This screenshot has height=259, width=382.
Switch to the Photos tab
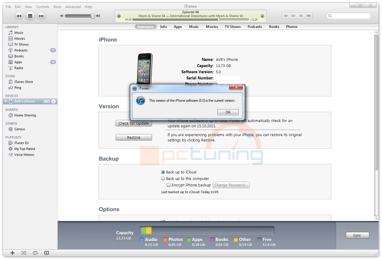click(x=292, y=27)
